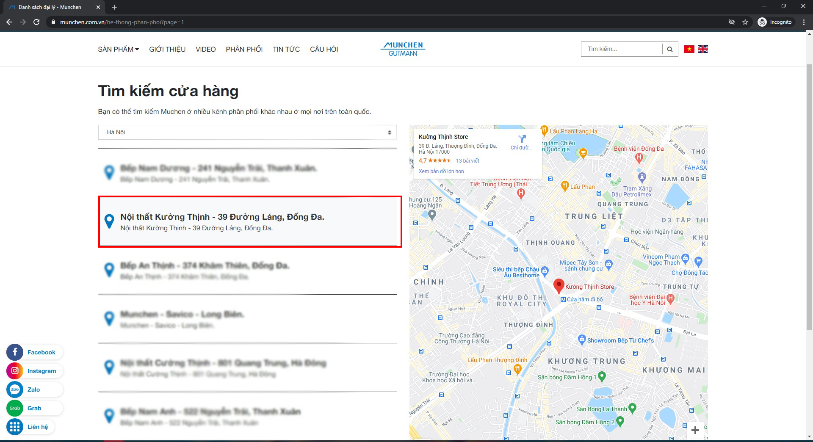Open the GIỚI THIỆU menu item

click(x=167, y=49)
